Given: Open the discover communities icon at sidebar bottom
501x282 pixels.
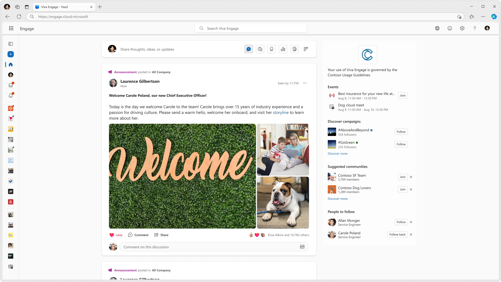Looking at the screenshot, I should (11, 266).
